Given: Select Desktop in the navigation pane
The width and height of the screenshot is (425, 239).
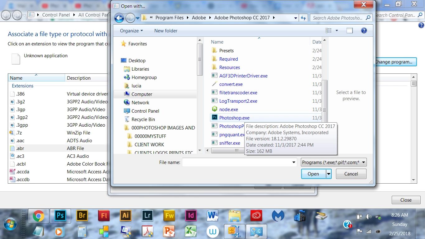Looking at the screenshot, I should 137,61.
